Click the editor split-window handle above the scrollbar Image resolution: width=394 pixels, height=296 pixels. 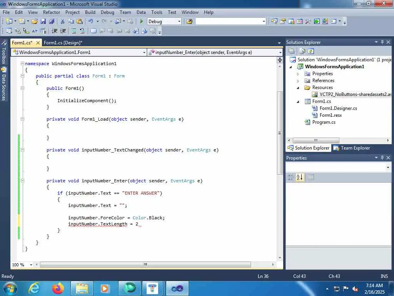click(x=280, y=60)
